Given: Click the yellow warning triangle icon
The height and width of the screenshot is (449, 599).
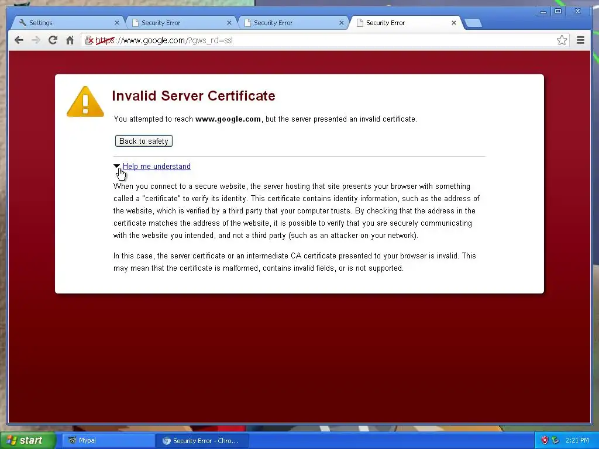Looking at the screenshot, I should click(x=85, y=102).
